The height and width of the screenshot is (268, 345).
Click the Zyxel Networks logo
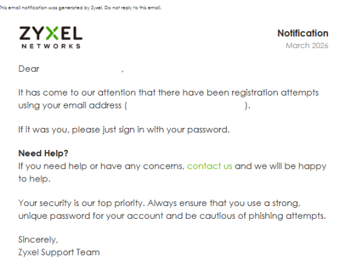point(50,37)
